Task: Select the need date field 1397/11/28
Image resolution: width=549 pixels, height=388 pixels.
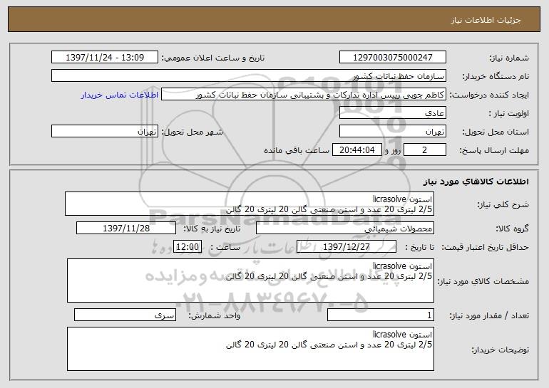Action: pos(126,228)
